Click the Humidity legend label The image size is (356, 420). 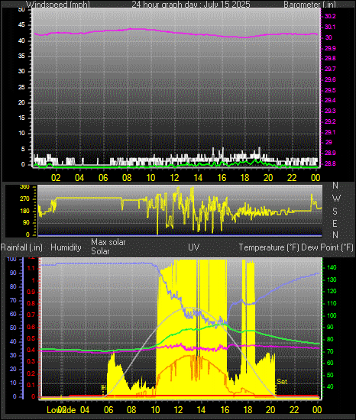(66, 247)
